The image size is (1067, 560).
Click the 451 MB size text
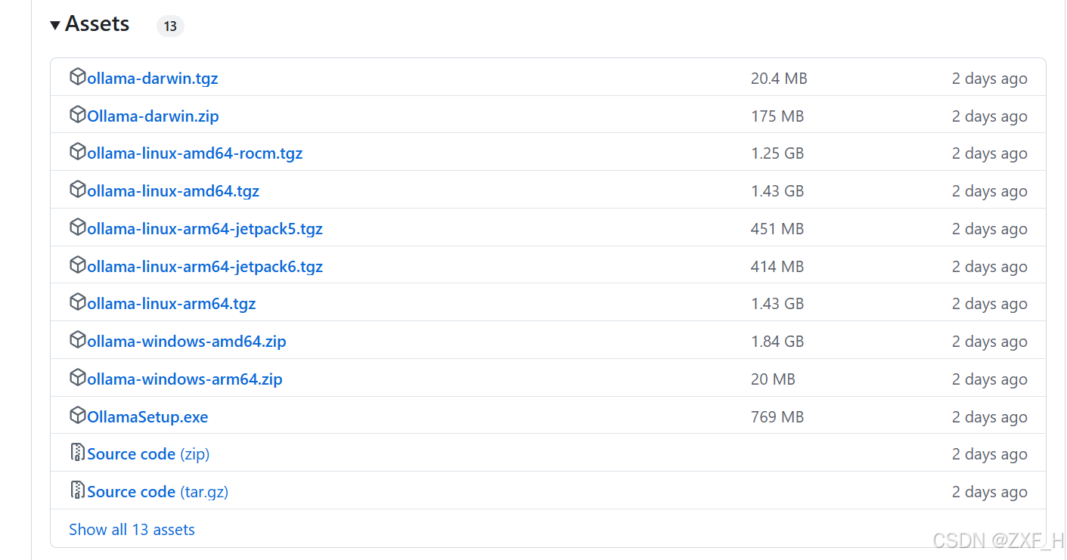click(x=777, y=229)
